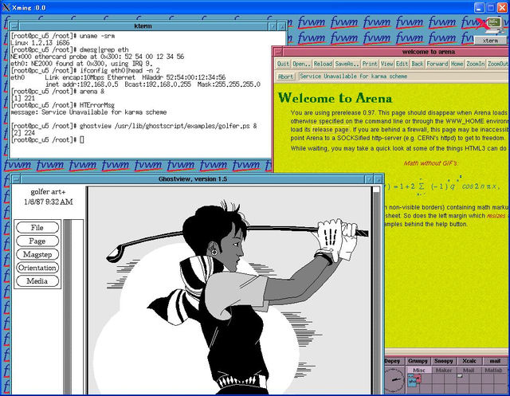The width and height of the screenshot is (510, 396).
Task: Click 'arena &' command line in kterm
Action: point(58,92)
